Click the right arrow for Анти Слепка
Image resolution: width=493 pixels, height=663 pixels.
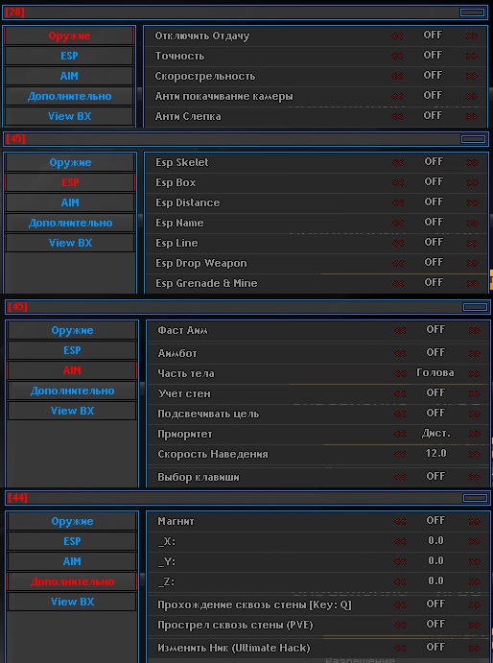[472, 116]
